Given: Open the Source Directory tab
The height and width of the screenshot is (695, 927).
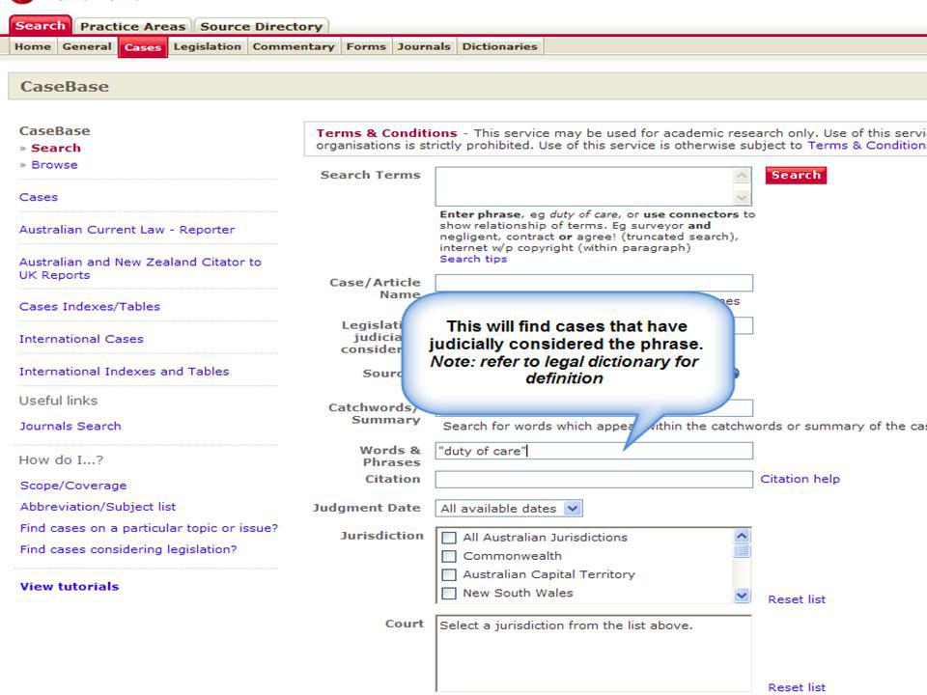Looking at the screenshot, I should click(x=262, y=26).
